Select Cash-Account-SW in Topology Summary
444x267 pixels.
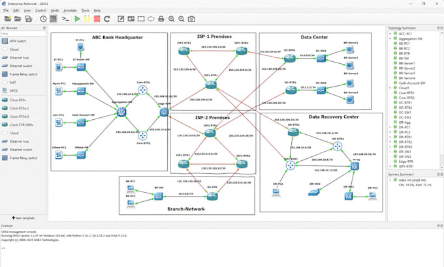(412, 83)
